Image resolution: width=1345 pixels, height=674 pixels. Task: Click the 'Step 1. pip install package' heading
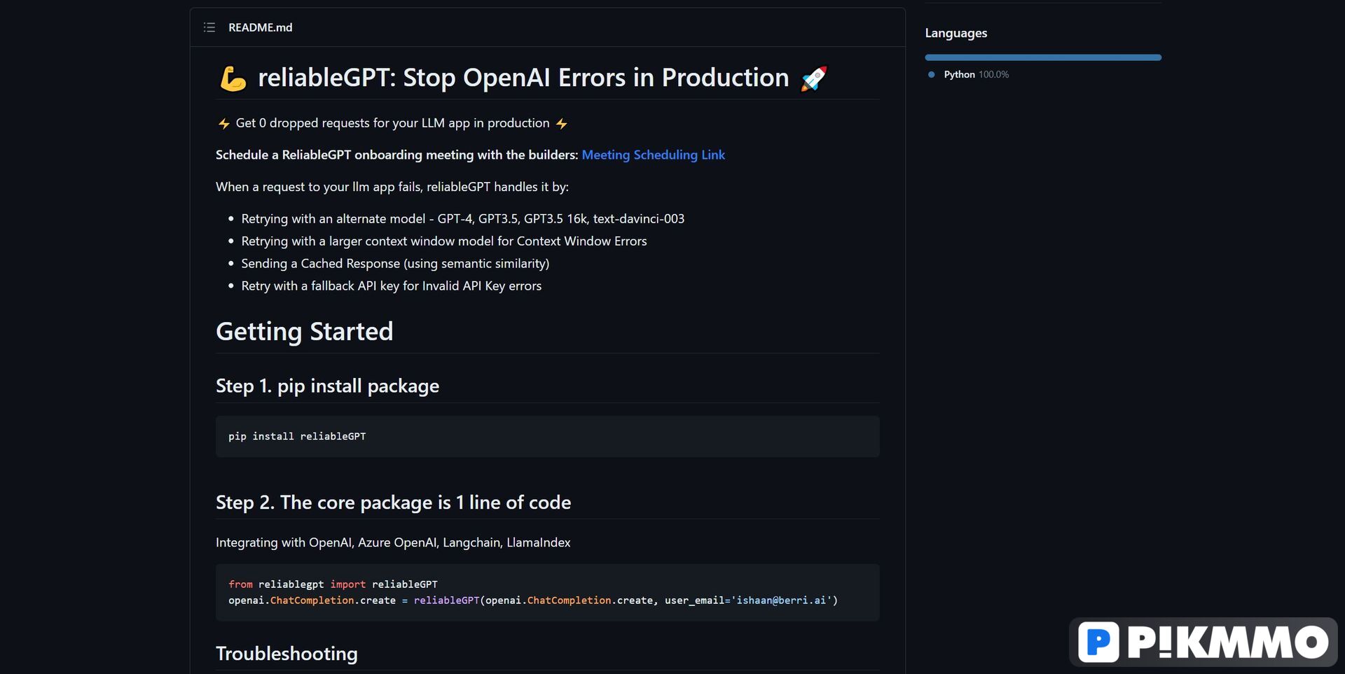(327, 386)
